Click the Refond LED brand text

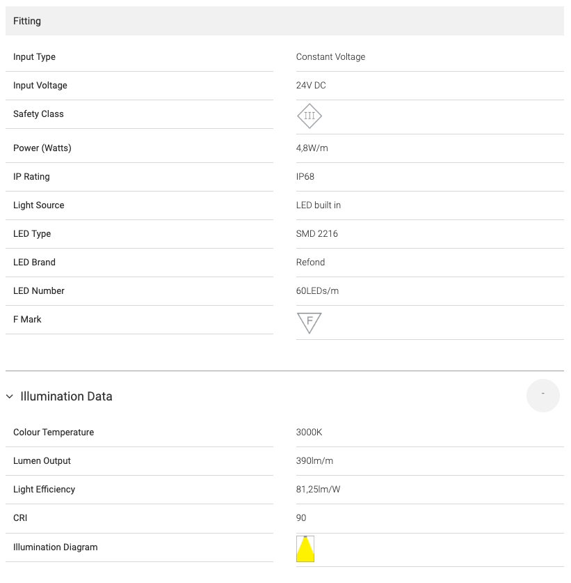310,262
